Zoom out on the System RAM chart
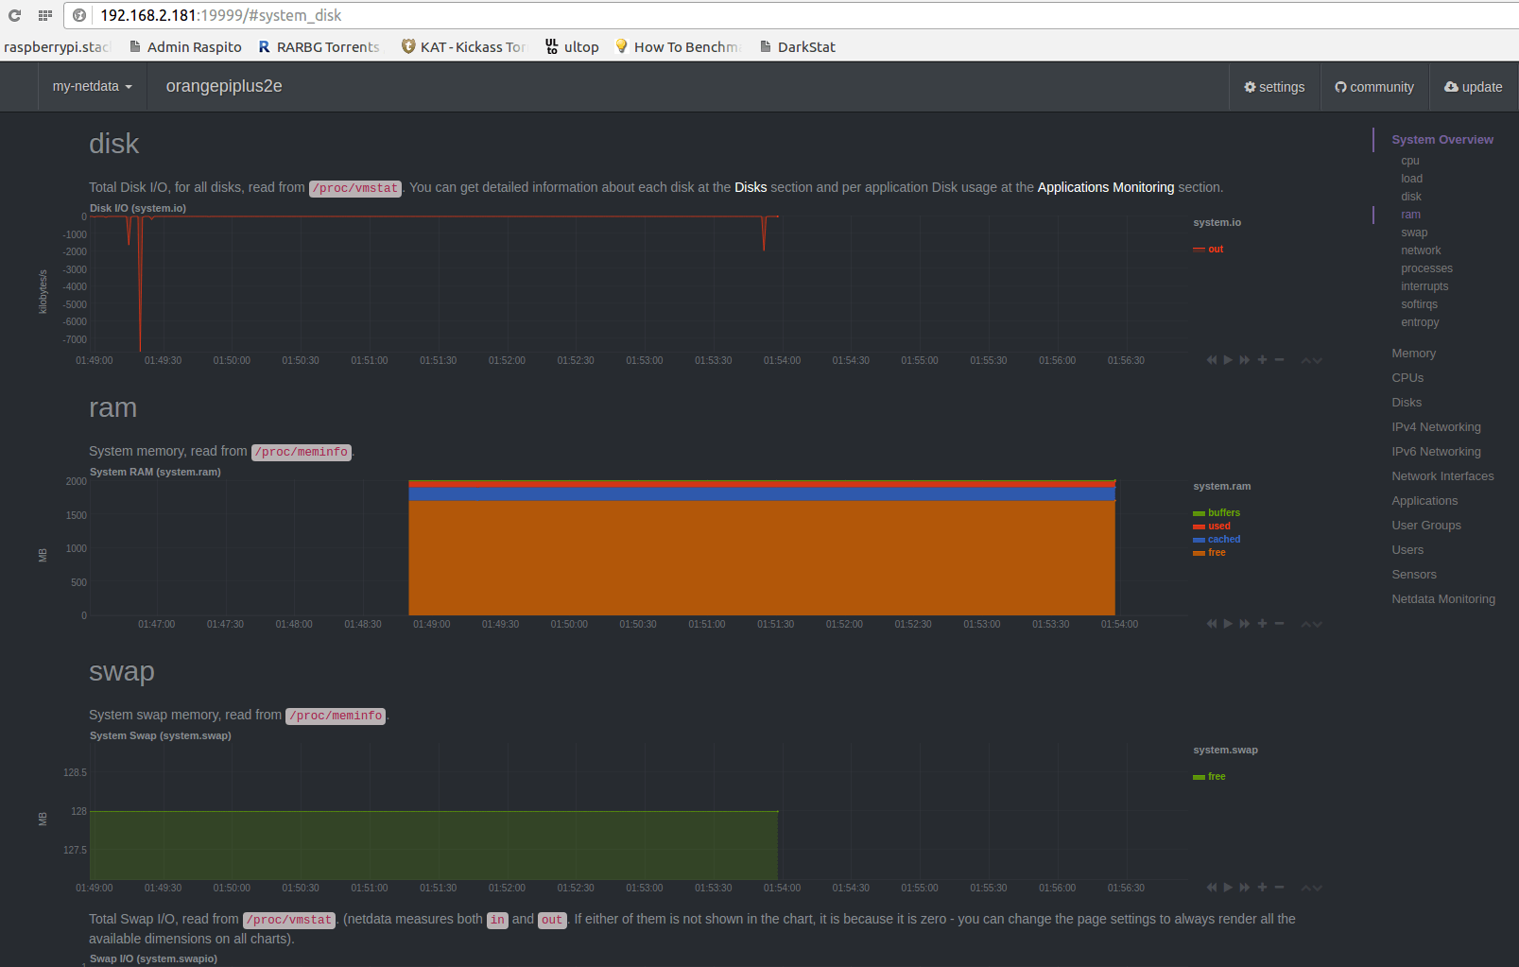 tap(1279, 624)
